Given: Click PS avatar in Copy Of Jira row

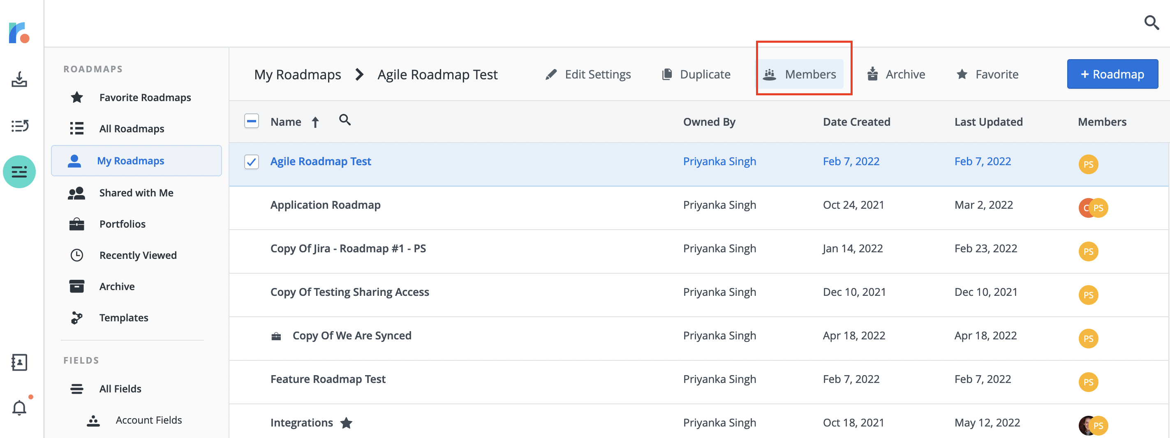Looking at the screenshot, I should 1088,251.
